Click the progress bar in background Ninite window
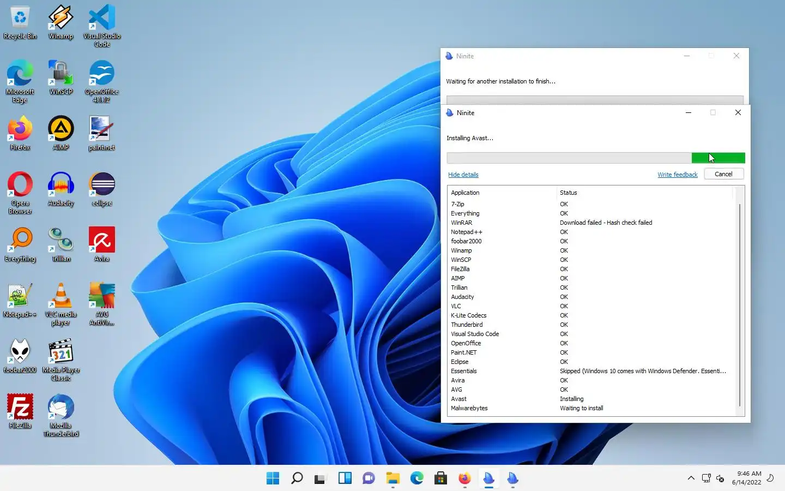 click(x=595, y=100)
